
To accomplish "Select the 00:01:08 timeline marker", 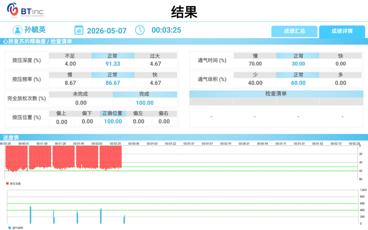I will (x=42, y=144).
